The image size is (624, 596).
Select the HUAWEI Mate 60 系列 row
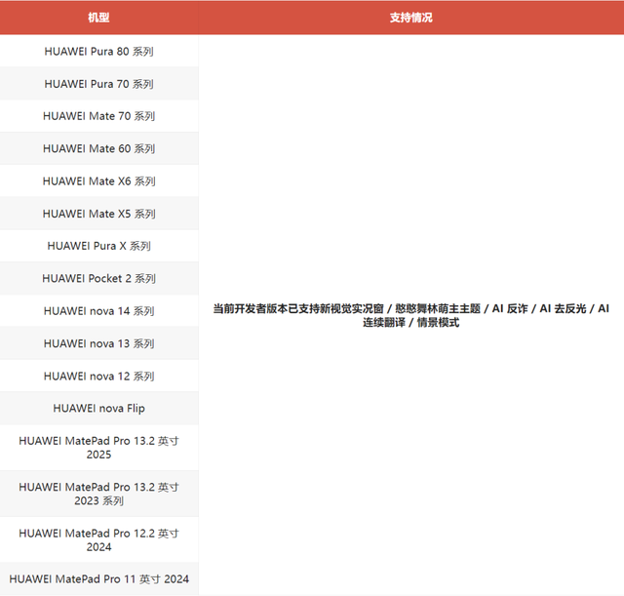tap(98, 148)
